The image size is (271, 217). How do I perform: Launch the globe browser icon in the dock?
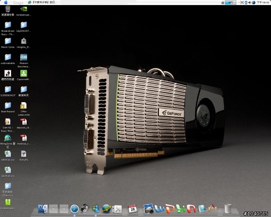tap(106, 209)
